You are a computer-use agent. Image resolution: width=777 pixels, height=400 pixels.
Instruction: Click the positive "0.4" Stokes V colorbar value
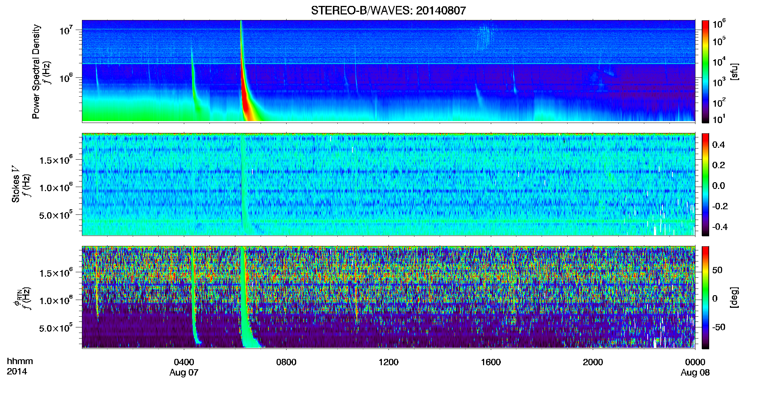pyautogui.click(x=718, y=145)
